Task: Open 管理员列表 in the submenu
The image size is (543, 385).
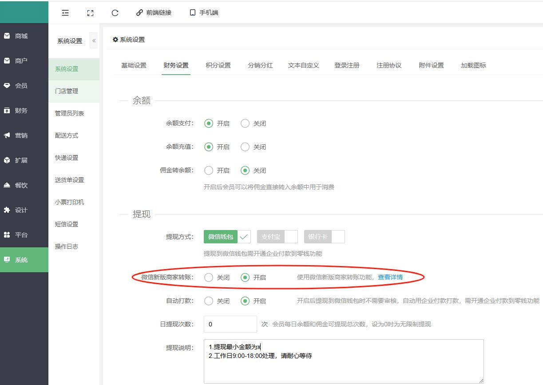Action: (x=69, y=113)
